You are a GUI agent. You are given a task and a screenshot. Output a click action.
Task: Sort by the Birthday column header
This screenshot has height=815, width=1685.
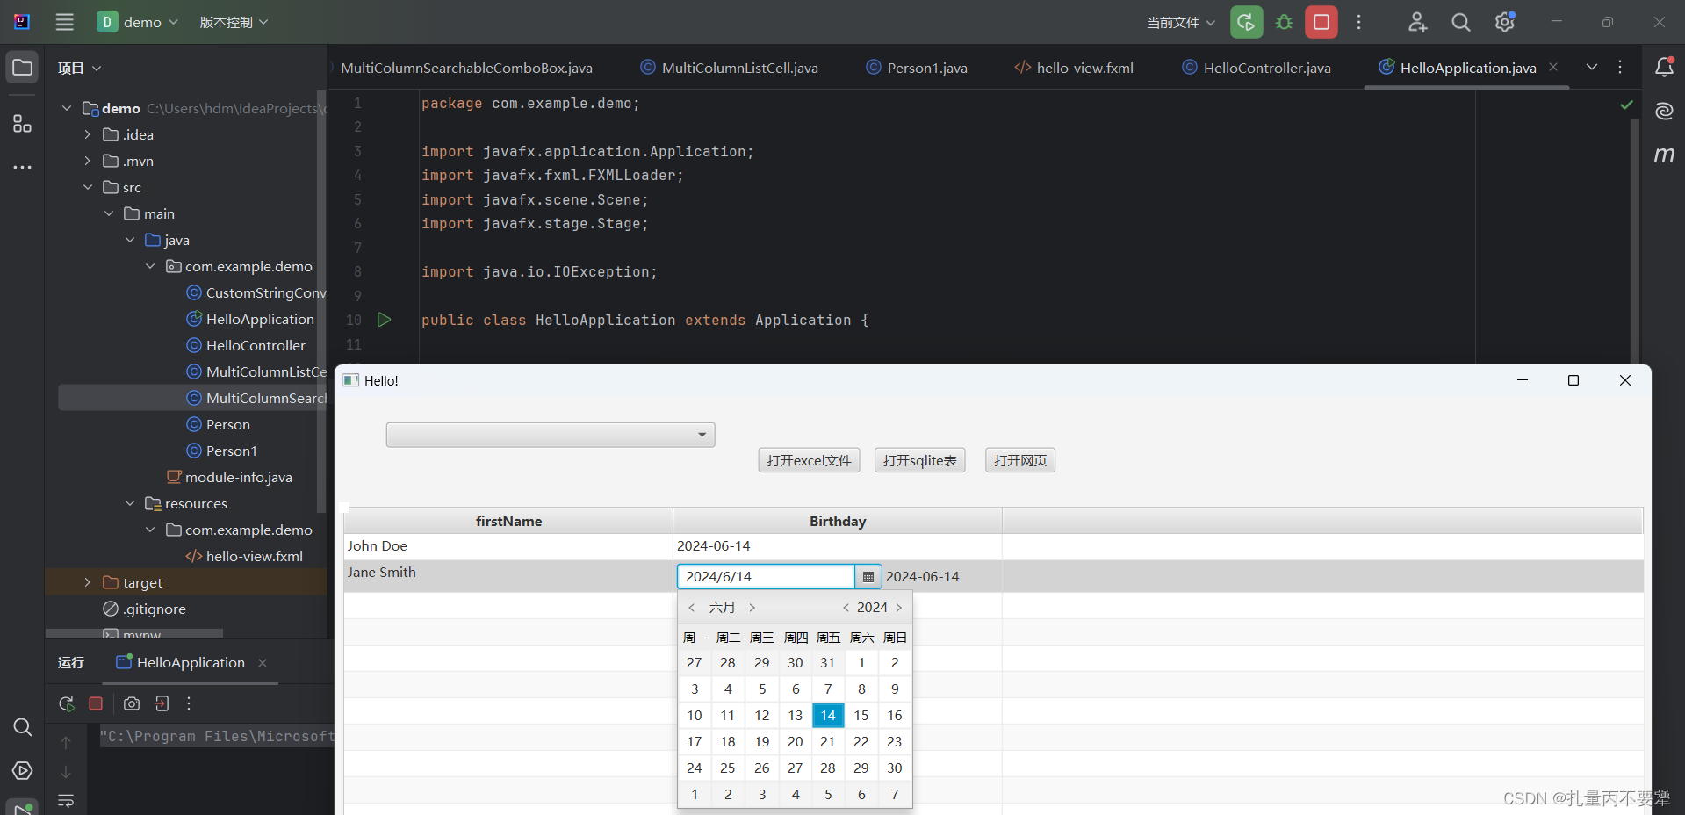[838, 521]
